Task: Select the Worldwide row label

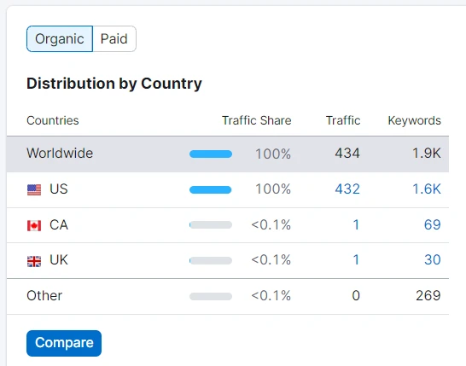Action: (60, 154)
